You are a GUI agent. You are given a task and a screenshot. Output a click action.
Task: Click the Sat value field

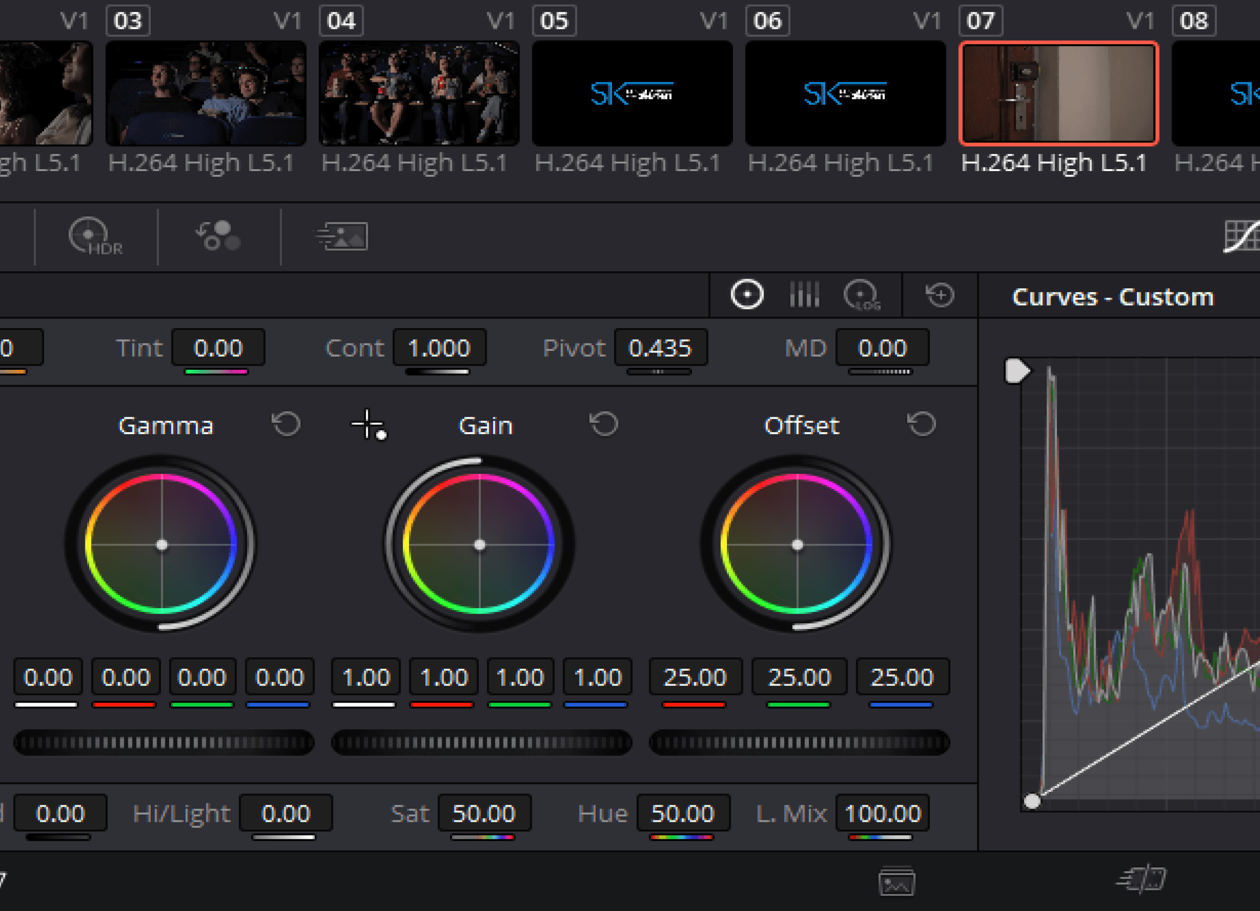point(484,814)
